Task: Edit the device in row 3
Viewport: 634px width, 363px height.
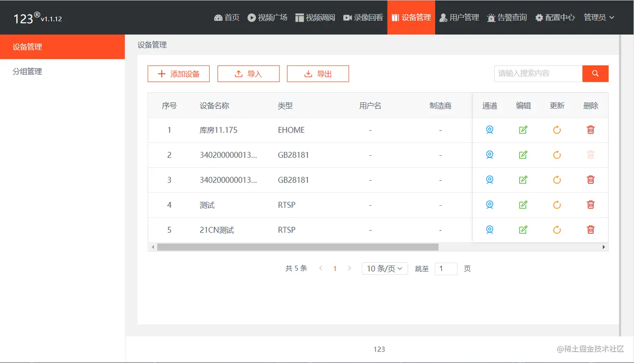Action: pyautogui.click(x=523, y=180)
